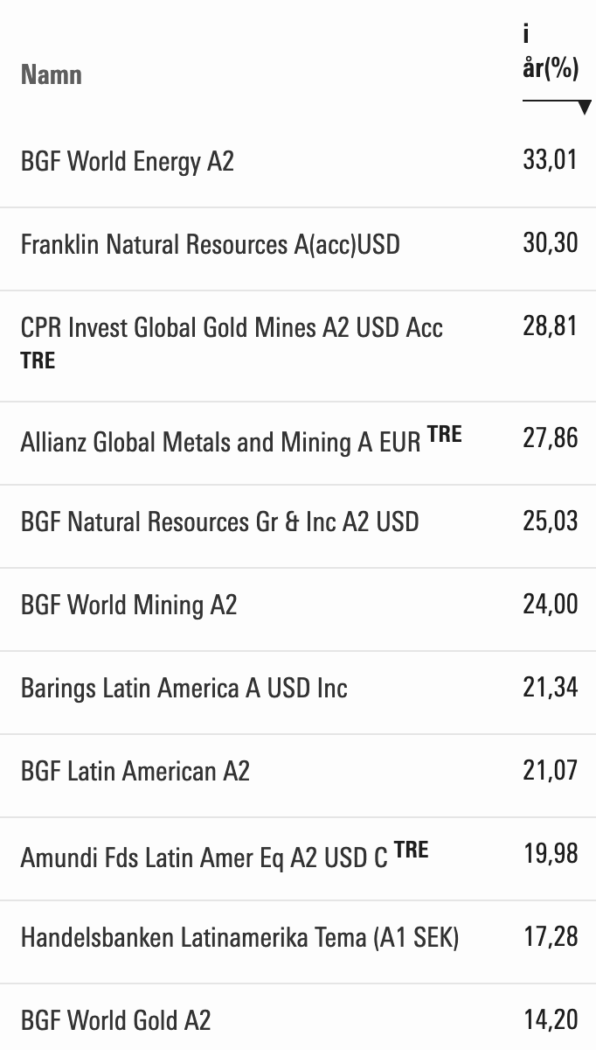
Task: Click the 30,30 return value
Action: pos(551,243)
